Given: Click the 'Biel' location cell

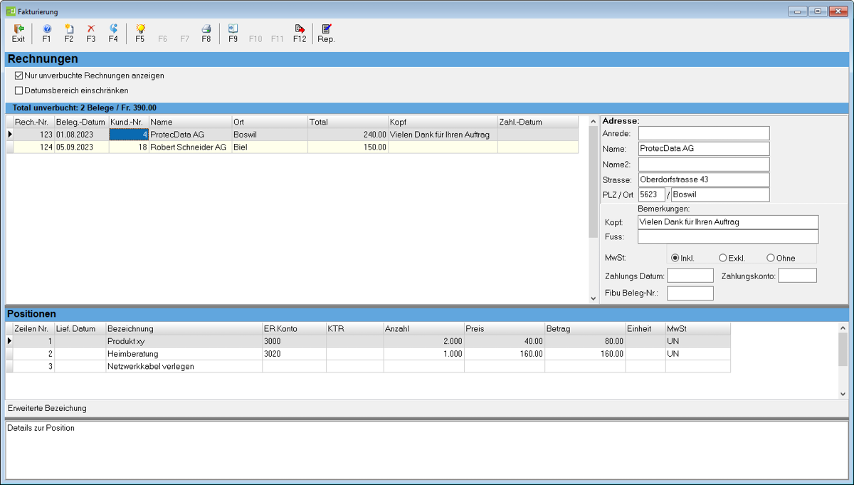Looking at the screenshot, I should (x=270, y=147).
